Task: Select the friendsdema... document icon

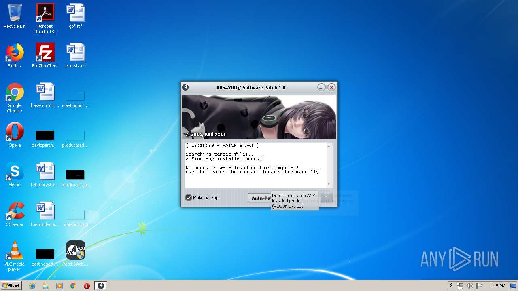Action: click(45, 214)
